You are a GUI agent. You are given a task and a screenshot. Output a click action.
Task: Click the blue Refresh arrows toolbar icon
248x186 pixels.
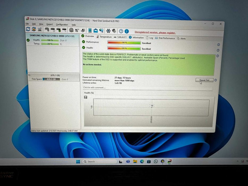28,29
